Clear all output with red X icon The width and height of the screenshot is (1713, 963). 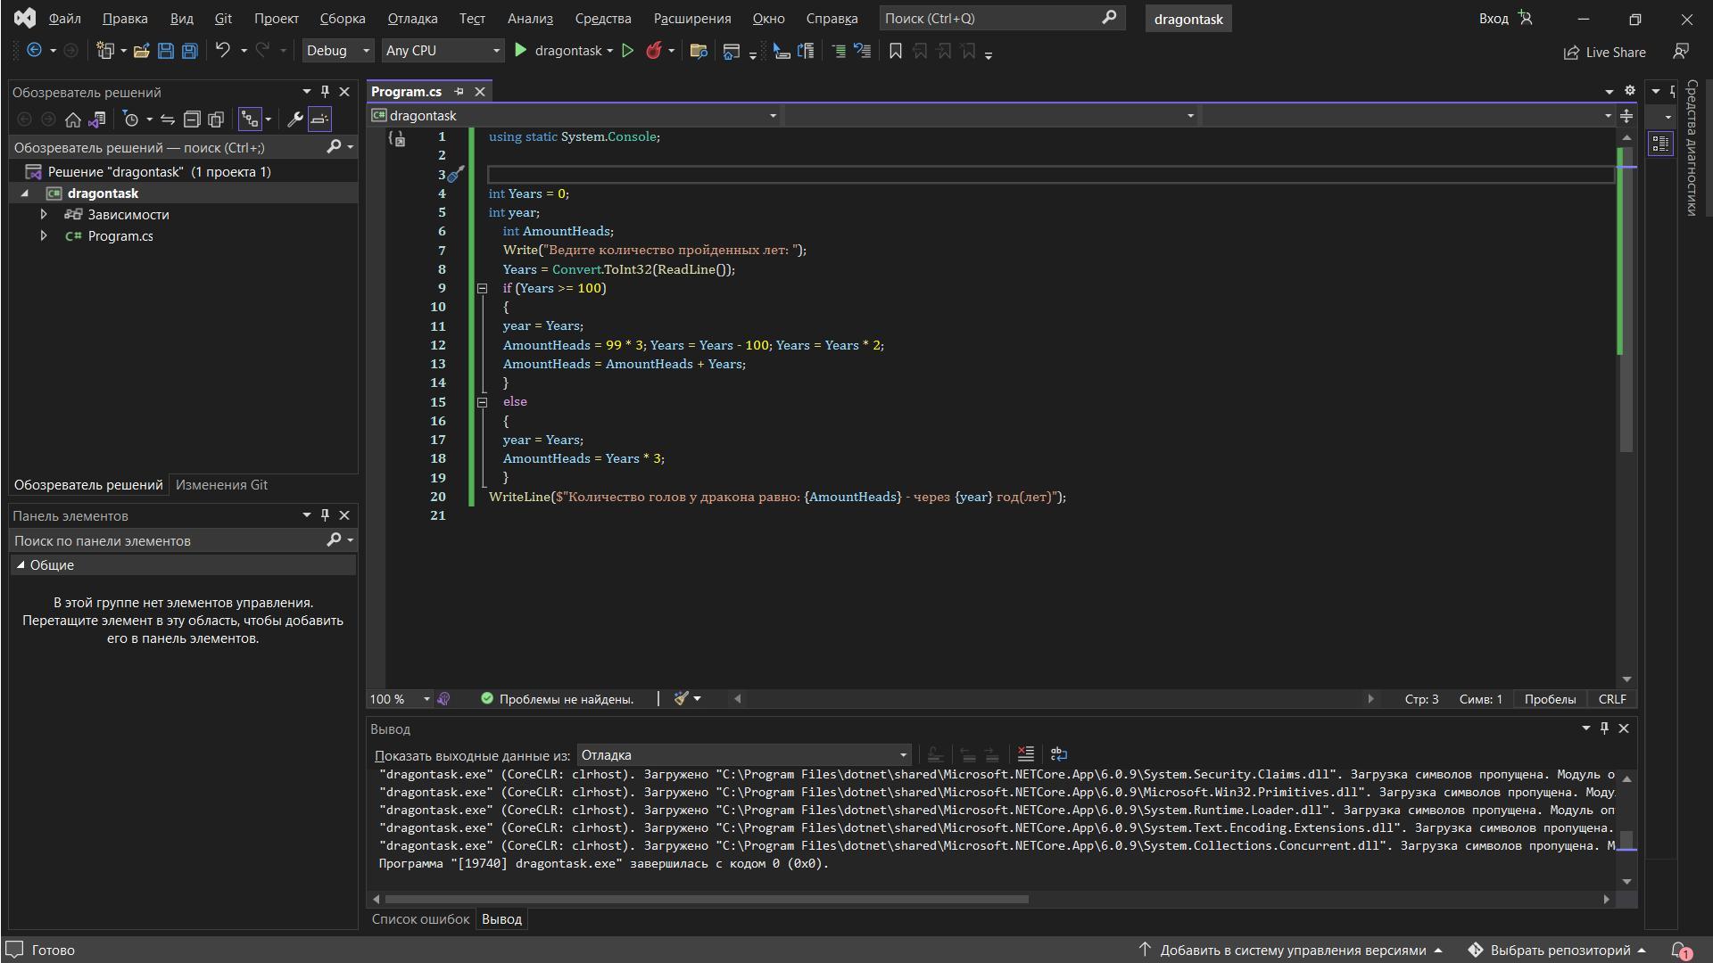pyautogui.click(x=1025, y=754)
